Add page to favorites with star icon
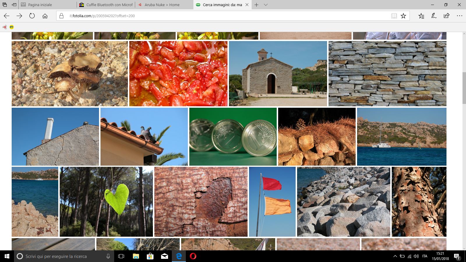The image size is (466, 262). (x=403, y=16)
